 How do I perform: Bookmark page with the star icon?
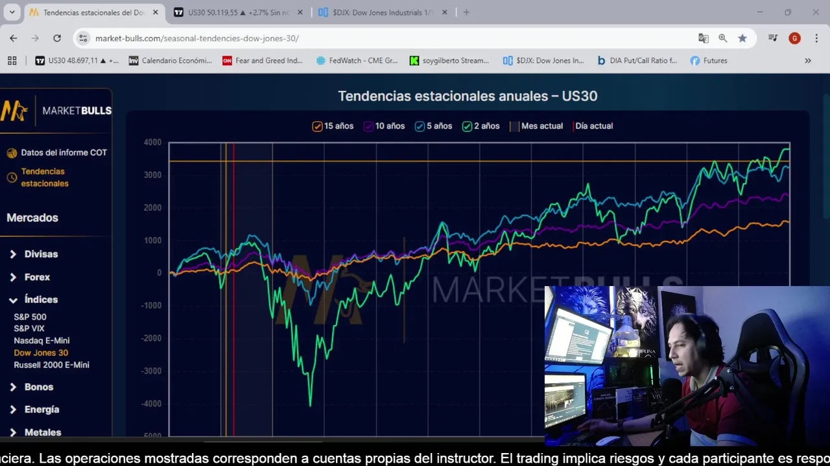(742, 38)
